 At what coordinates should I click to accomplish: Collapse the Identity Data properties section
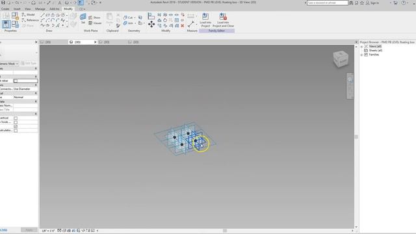click(x=36, y=101)
